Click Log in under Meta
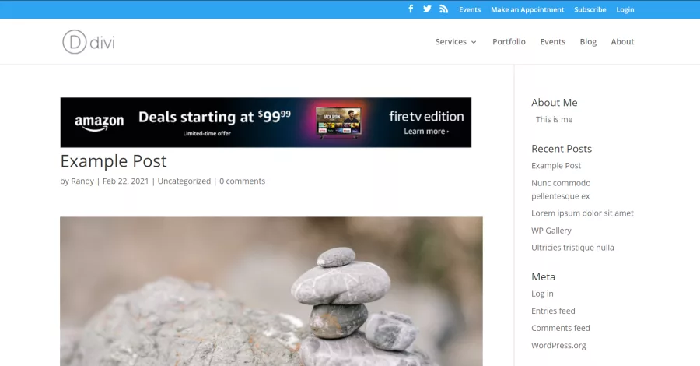 [x=542, y=294]
